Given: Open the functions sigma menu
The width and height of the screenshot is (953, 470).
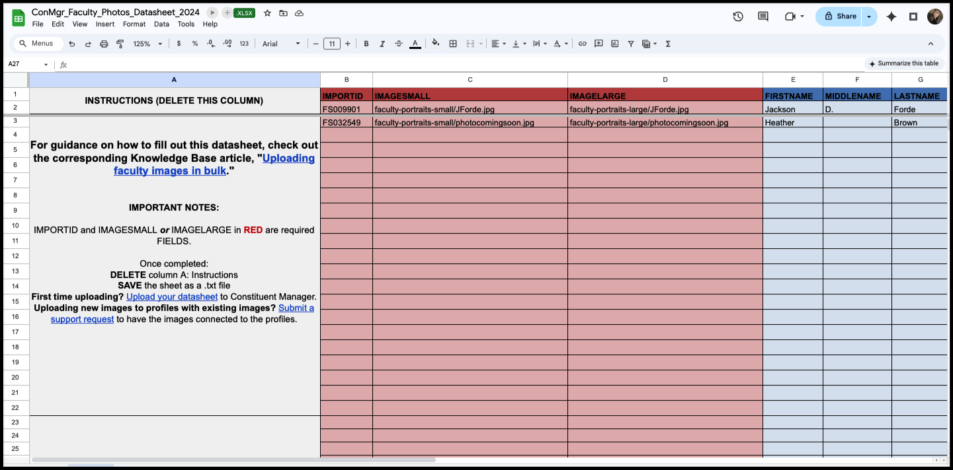Looking at the screenshot, I should (x=668, y=44).
